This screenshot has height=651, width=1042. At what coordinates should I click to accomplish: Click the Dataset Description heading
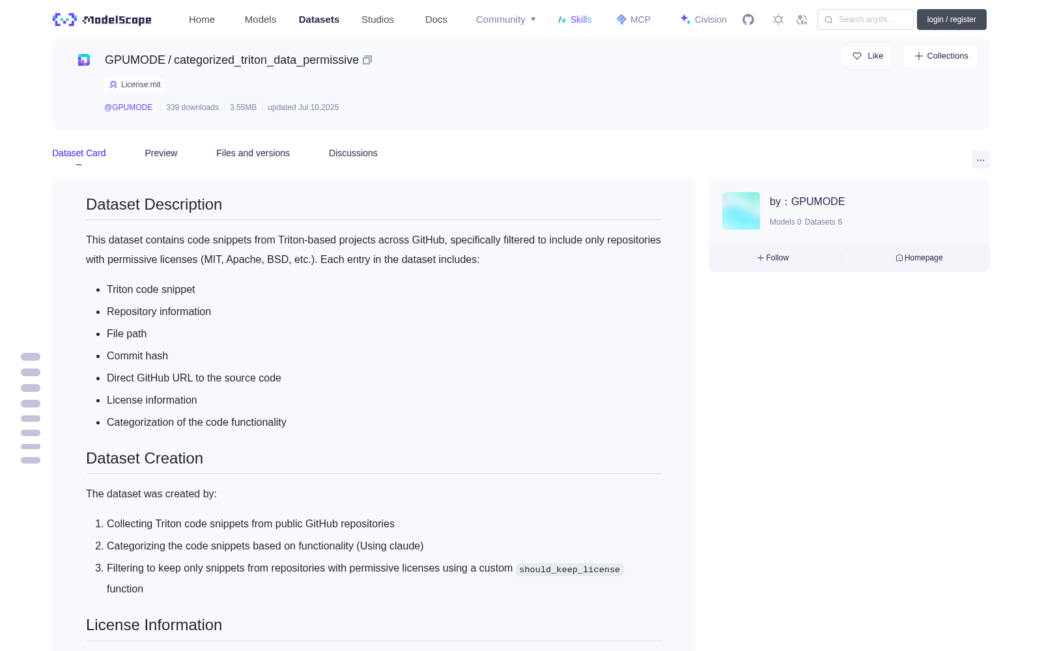coord(154,204)
